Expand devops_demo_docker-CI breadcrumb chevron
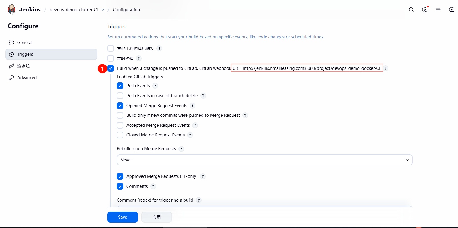 coord(103,10)
